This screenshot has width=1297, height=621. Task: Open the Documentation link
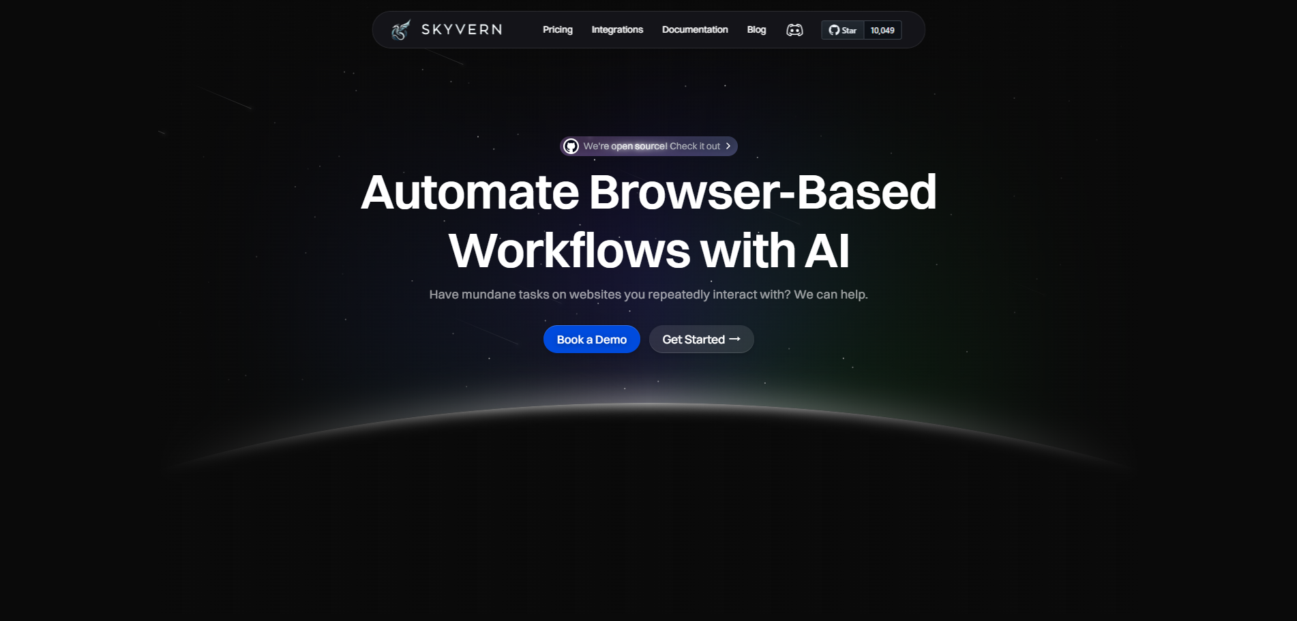695,29
